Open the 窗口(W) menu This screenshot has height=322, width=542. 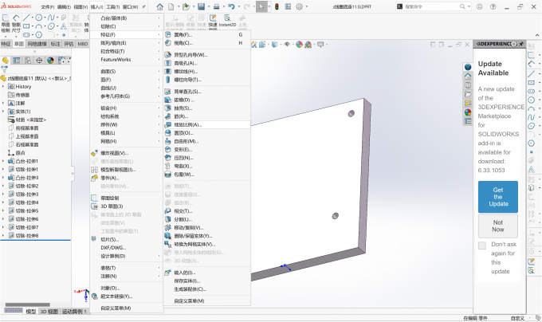[130, 7]
